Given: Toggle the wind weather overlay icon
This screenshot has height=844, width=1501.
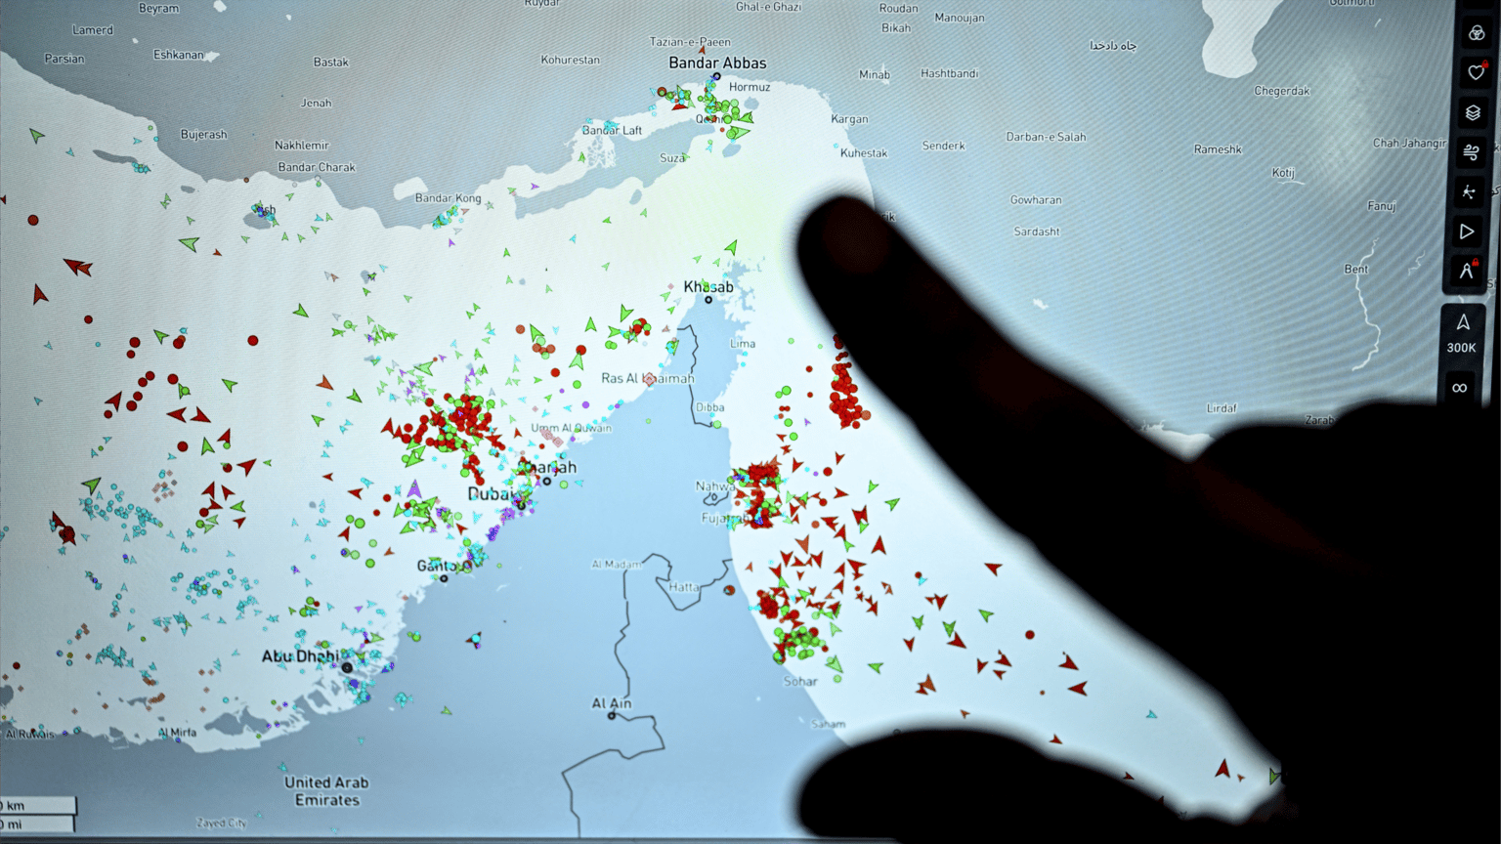Looking at the screenshot, I should click(x=1471, y=152).
